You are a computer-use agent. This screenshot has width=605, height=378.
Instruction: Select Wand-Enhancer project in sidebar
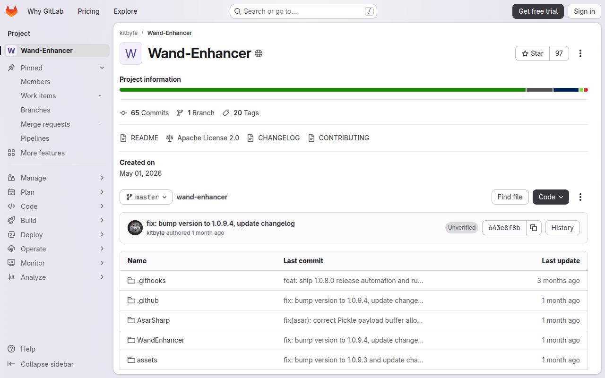pos(57,51)
